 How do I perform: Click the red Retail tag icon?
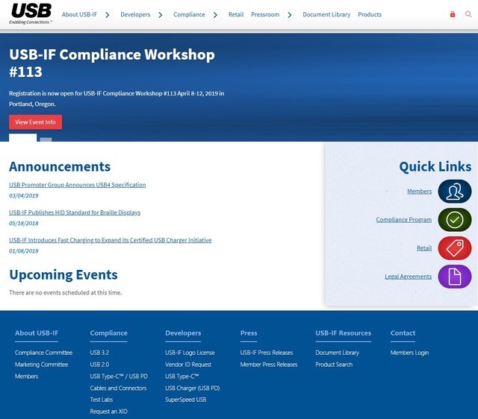[455, 248]
